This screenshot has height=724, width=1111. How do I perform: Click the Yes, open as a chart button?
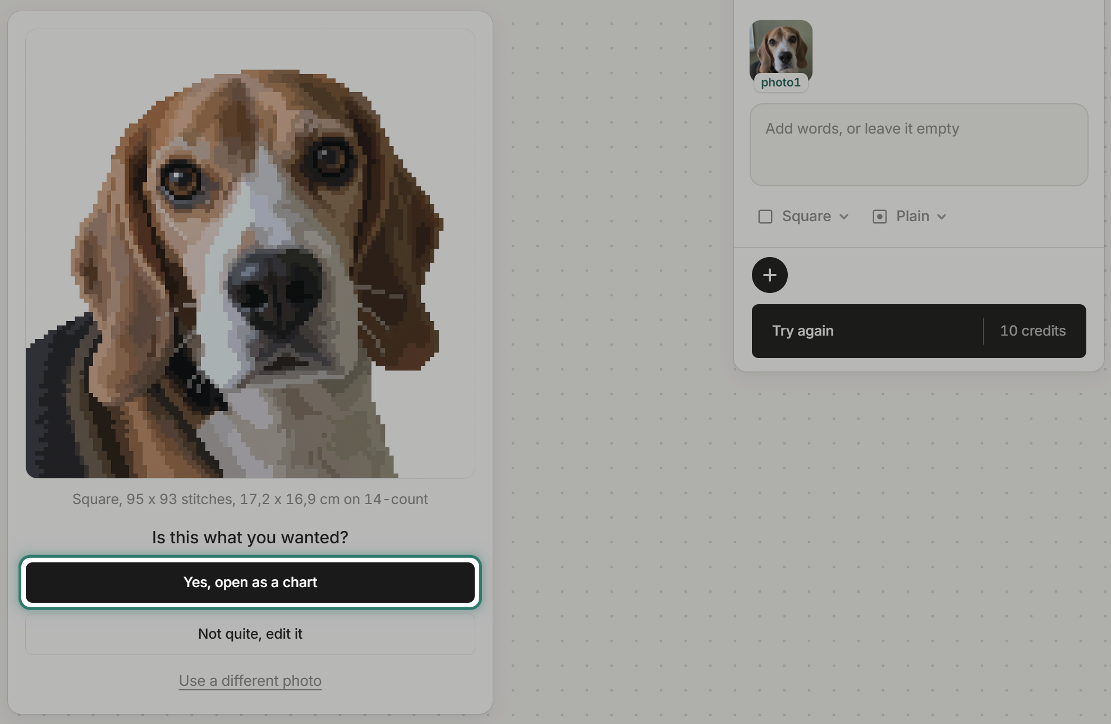250,583
